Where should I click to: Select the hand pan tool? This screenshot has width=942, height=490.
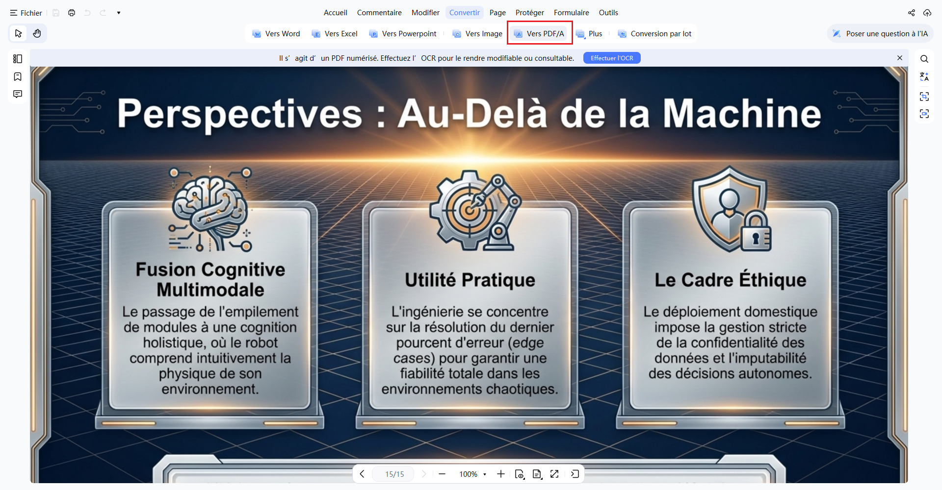click(37, 33)
